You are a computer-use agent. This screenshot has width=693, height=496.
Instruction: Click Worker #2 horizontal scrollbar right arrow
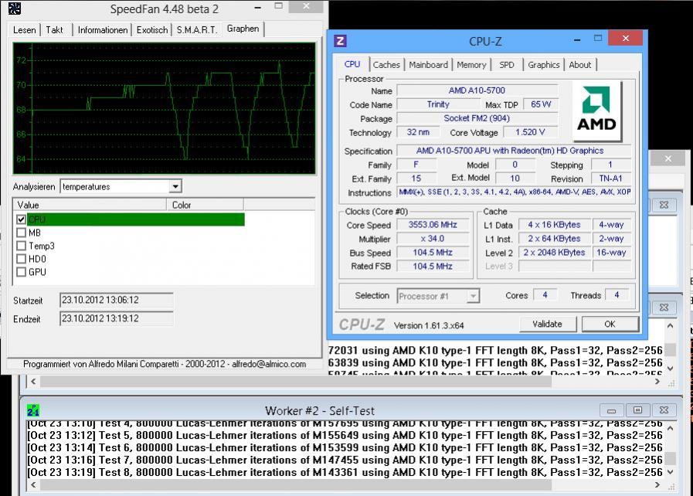click(657, 485)
